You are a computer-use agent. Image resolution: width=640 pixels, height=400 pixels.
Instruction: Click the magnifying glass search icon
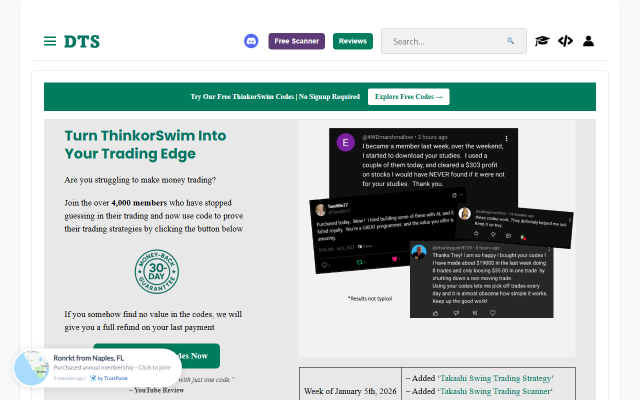coord(510,41)
